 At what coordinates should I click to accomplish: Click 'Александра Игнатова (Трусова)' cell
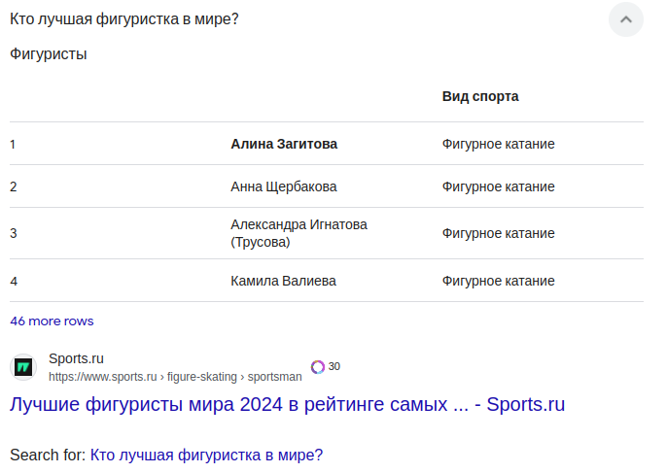click(x=298, y=233)
